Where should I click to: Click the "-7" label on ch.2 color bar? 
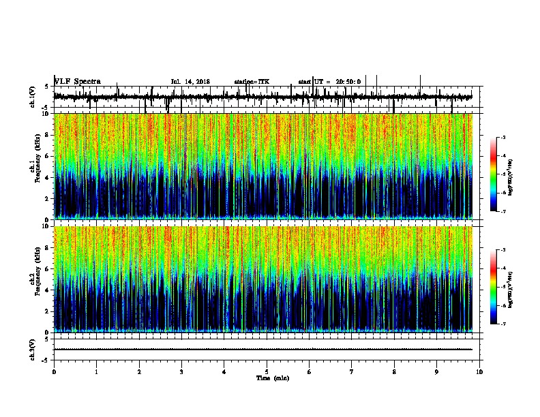pos(503,324)
